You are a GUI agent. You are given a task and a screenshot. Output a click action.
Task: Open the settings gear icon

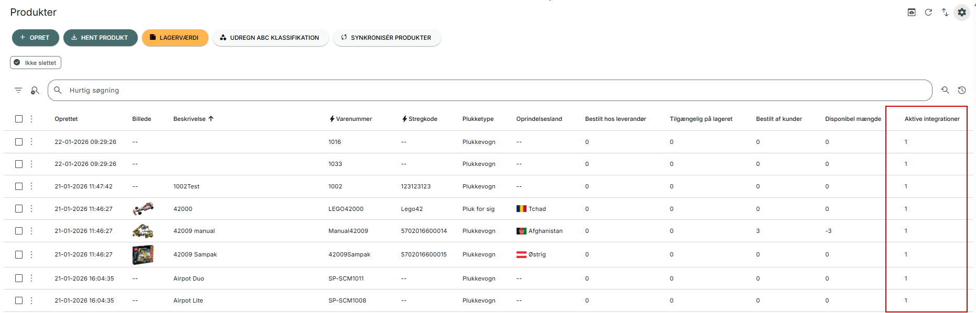(962, 12)
